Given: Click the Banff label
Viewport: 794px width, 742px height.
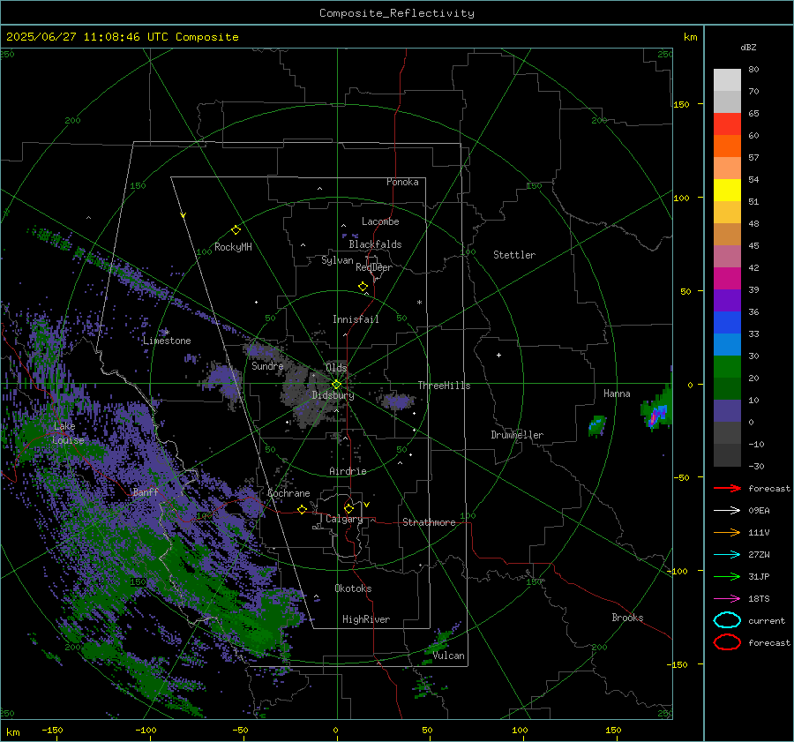Looking at the screenshot, I should click(146, 491).
